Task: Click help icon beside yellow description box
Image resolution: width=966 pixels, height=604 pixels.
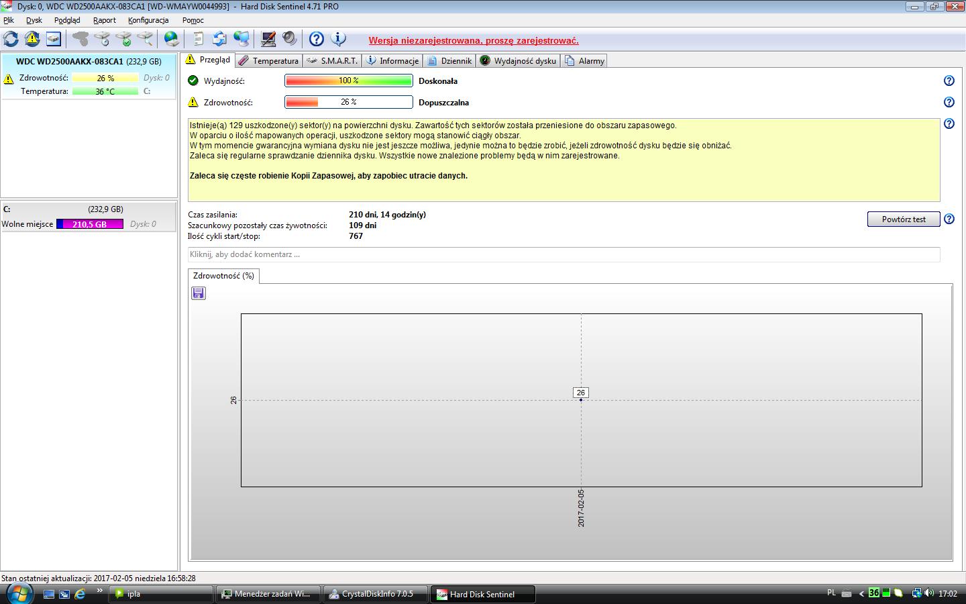Action: (949, 123)
